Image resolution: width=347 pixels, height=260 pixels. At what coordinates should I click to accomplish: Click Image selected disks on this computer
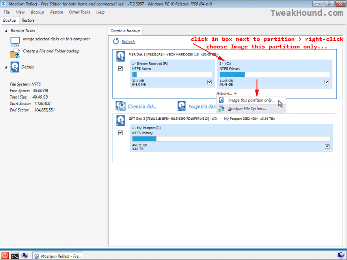(x=56, y=39)
